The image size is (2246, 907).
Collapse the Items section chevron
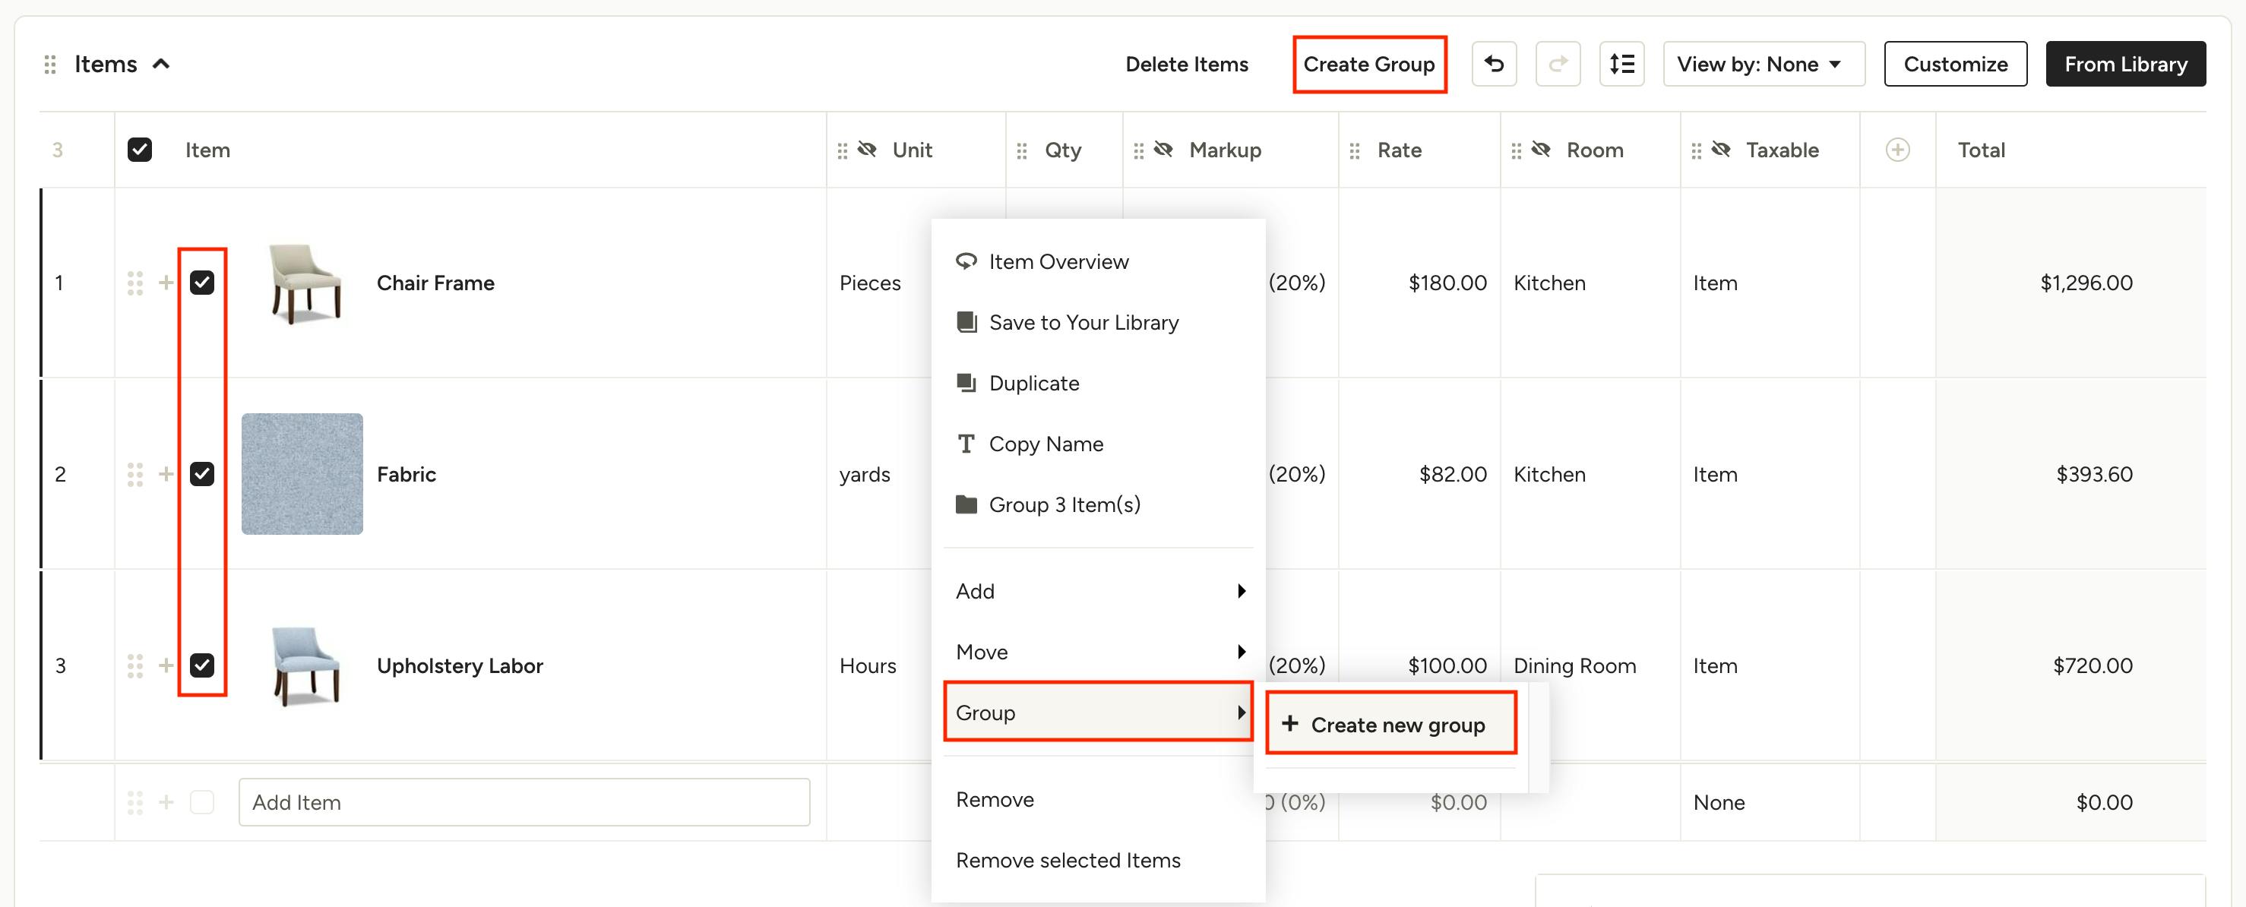[161, 64]
